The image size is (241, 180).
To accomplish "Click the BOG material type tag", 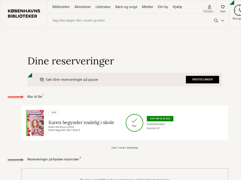I will (x=54, y=113).
